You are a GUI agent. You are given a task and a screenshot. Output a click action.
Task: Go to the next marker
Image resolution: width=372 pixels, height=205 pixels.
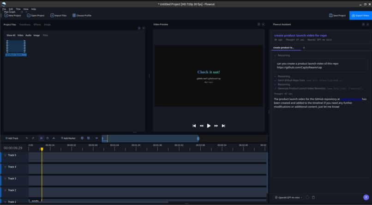[x=89, y=138]
